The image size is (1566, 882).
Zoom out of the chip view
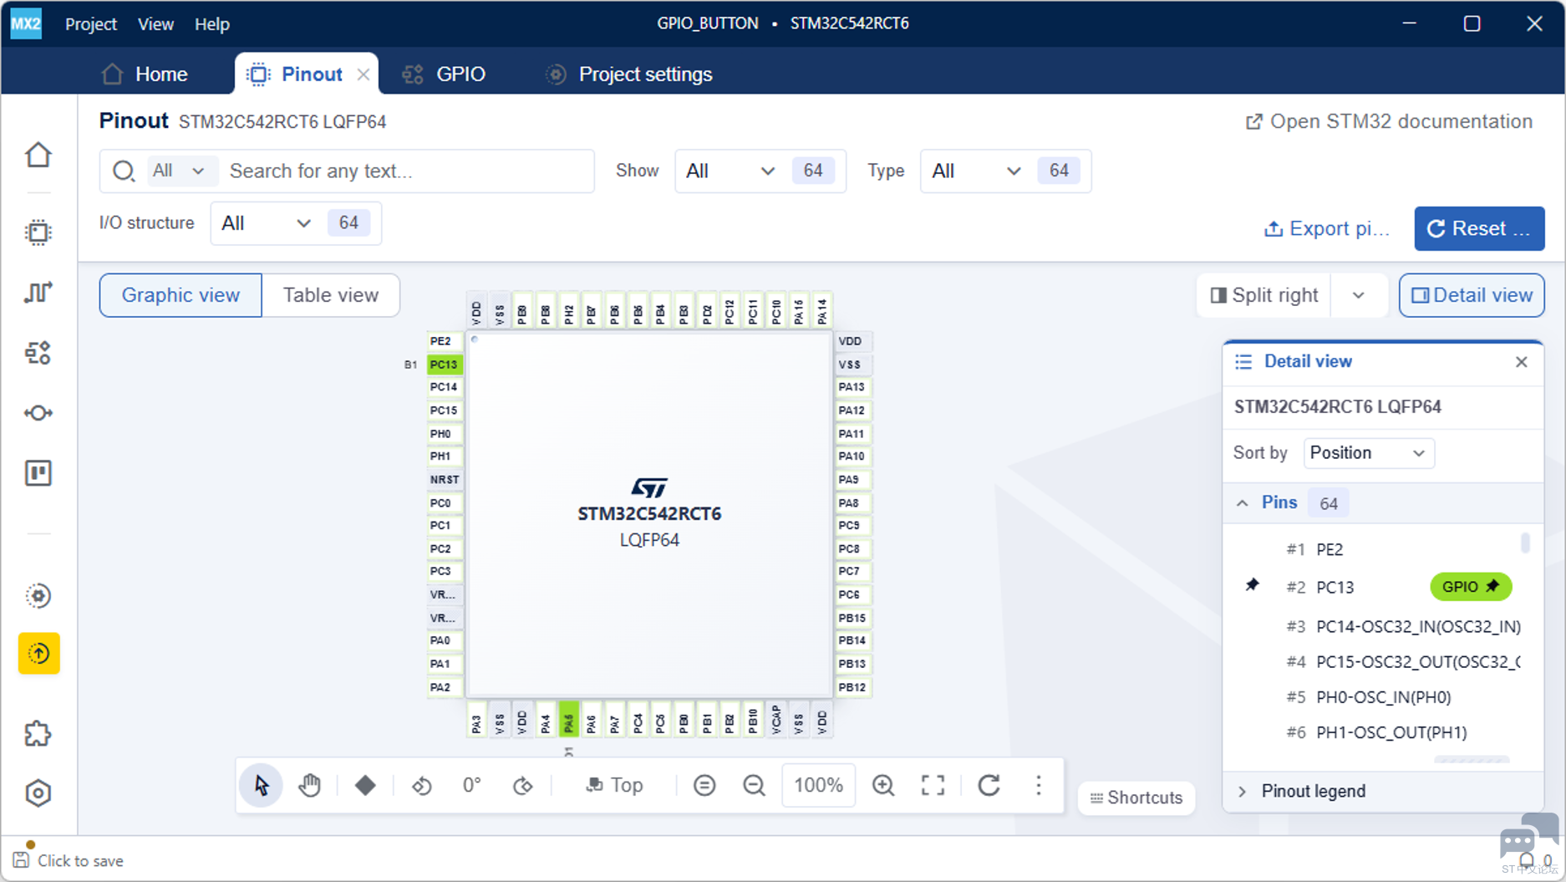pos(754,785)
